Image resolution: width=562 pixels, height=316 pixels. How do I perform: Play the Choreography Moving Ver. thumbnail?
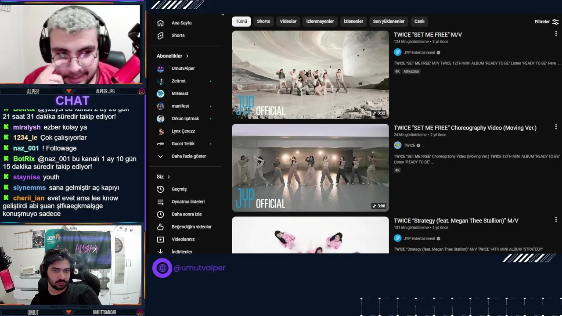(310, 168)
